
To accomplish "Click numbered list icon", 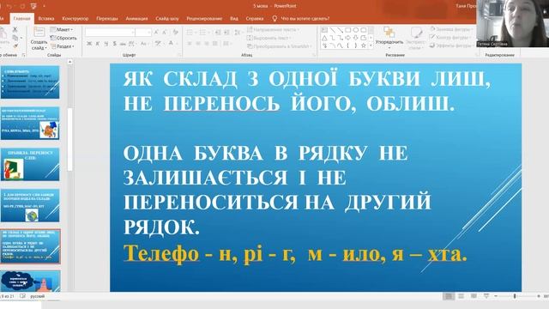I will (203, 33).
